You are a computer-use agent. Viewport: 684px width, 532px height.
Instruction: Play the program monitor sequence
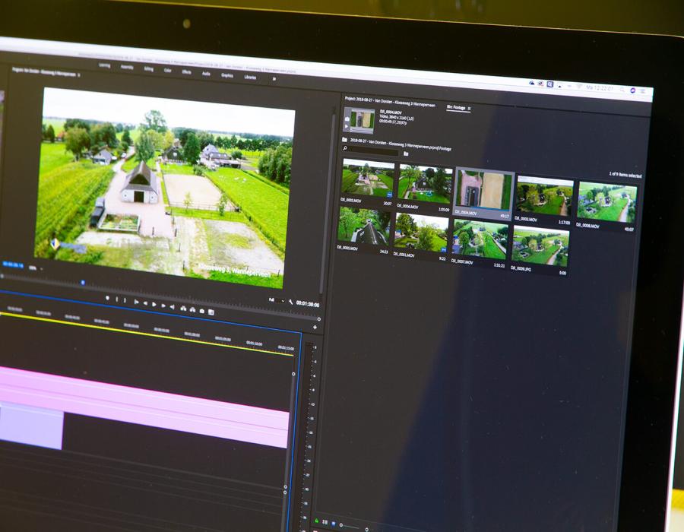tap(154, 304)
